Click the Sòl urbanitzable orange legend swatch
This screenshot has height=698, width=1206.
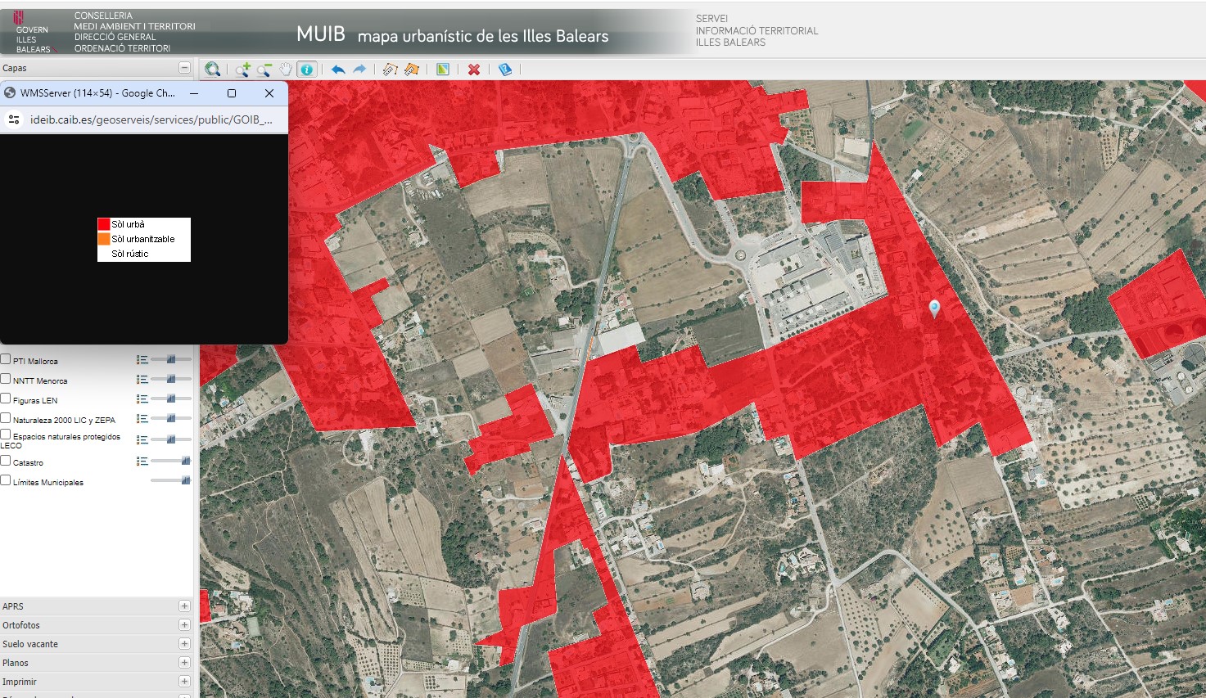pyautogui.click(x=104, y=239)
